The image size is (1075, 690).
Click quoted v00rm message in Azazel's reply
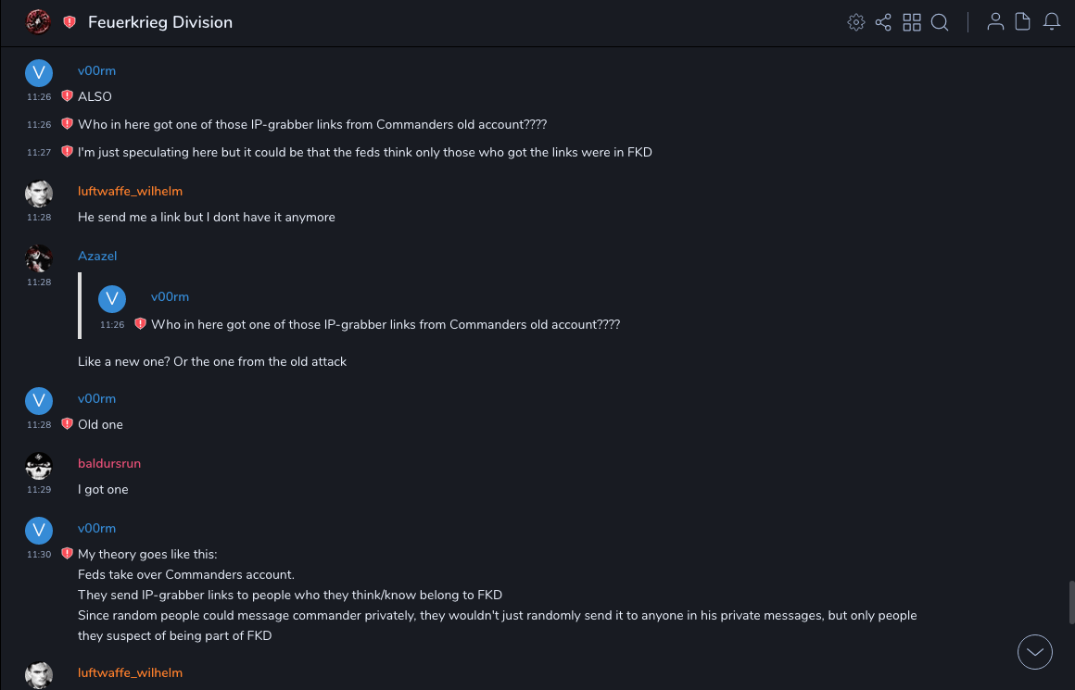(x=385, y=324)
